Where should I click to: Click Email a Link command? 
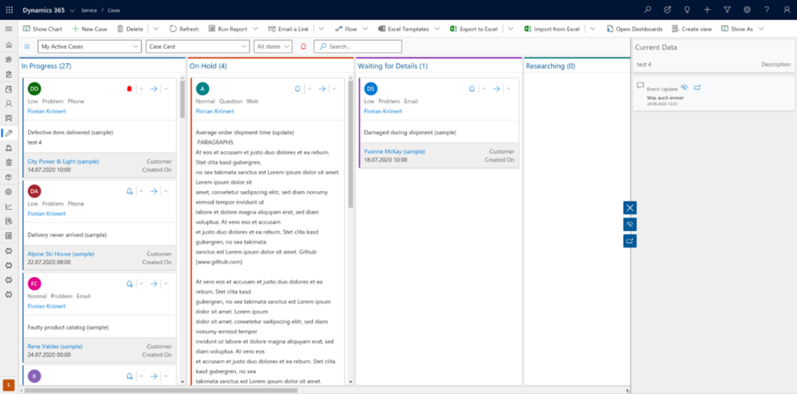click(290, 29)
